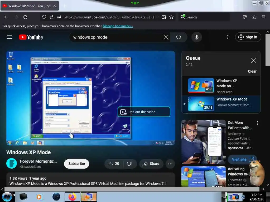Click the 46 subscribers text
This screenshot has height=202, width=270.
pyautogui.click(x=30, y=166)
